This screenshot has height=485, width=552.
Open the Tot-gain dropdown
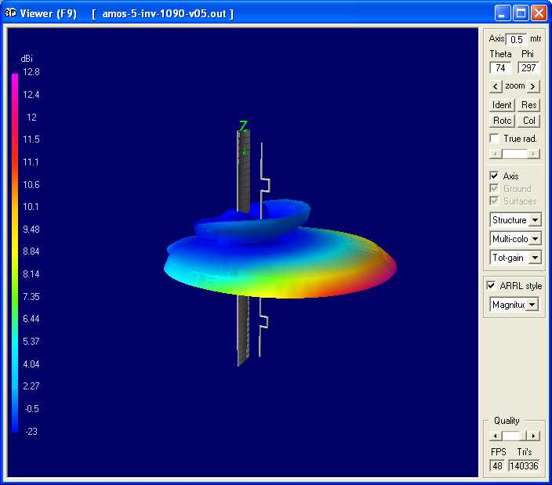(x=535, y=258)
